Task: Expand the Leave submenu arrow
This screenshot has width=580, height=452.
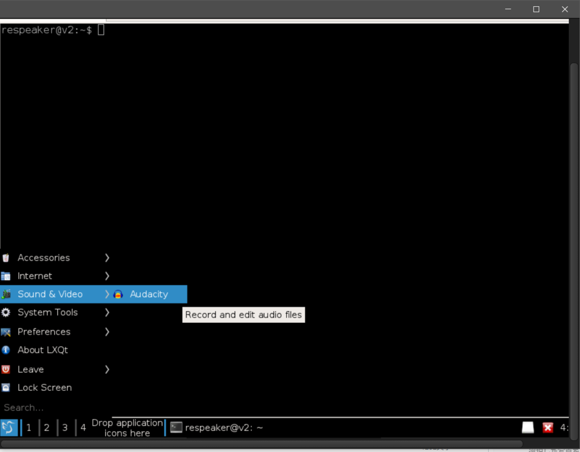Action: [107, 369]
